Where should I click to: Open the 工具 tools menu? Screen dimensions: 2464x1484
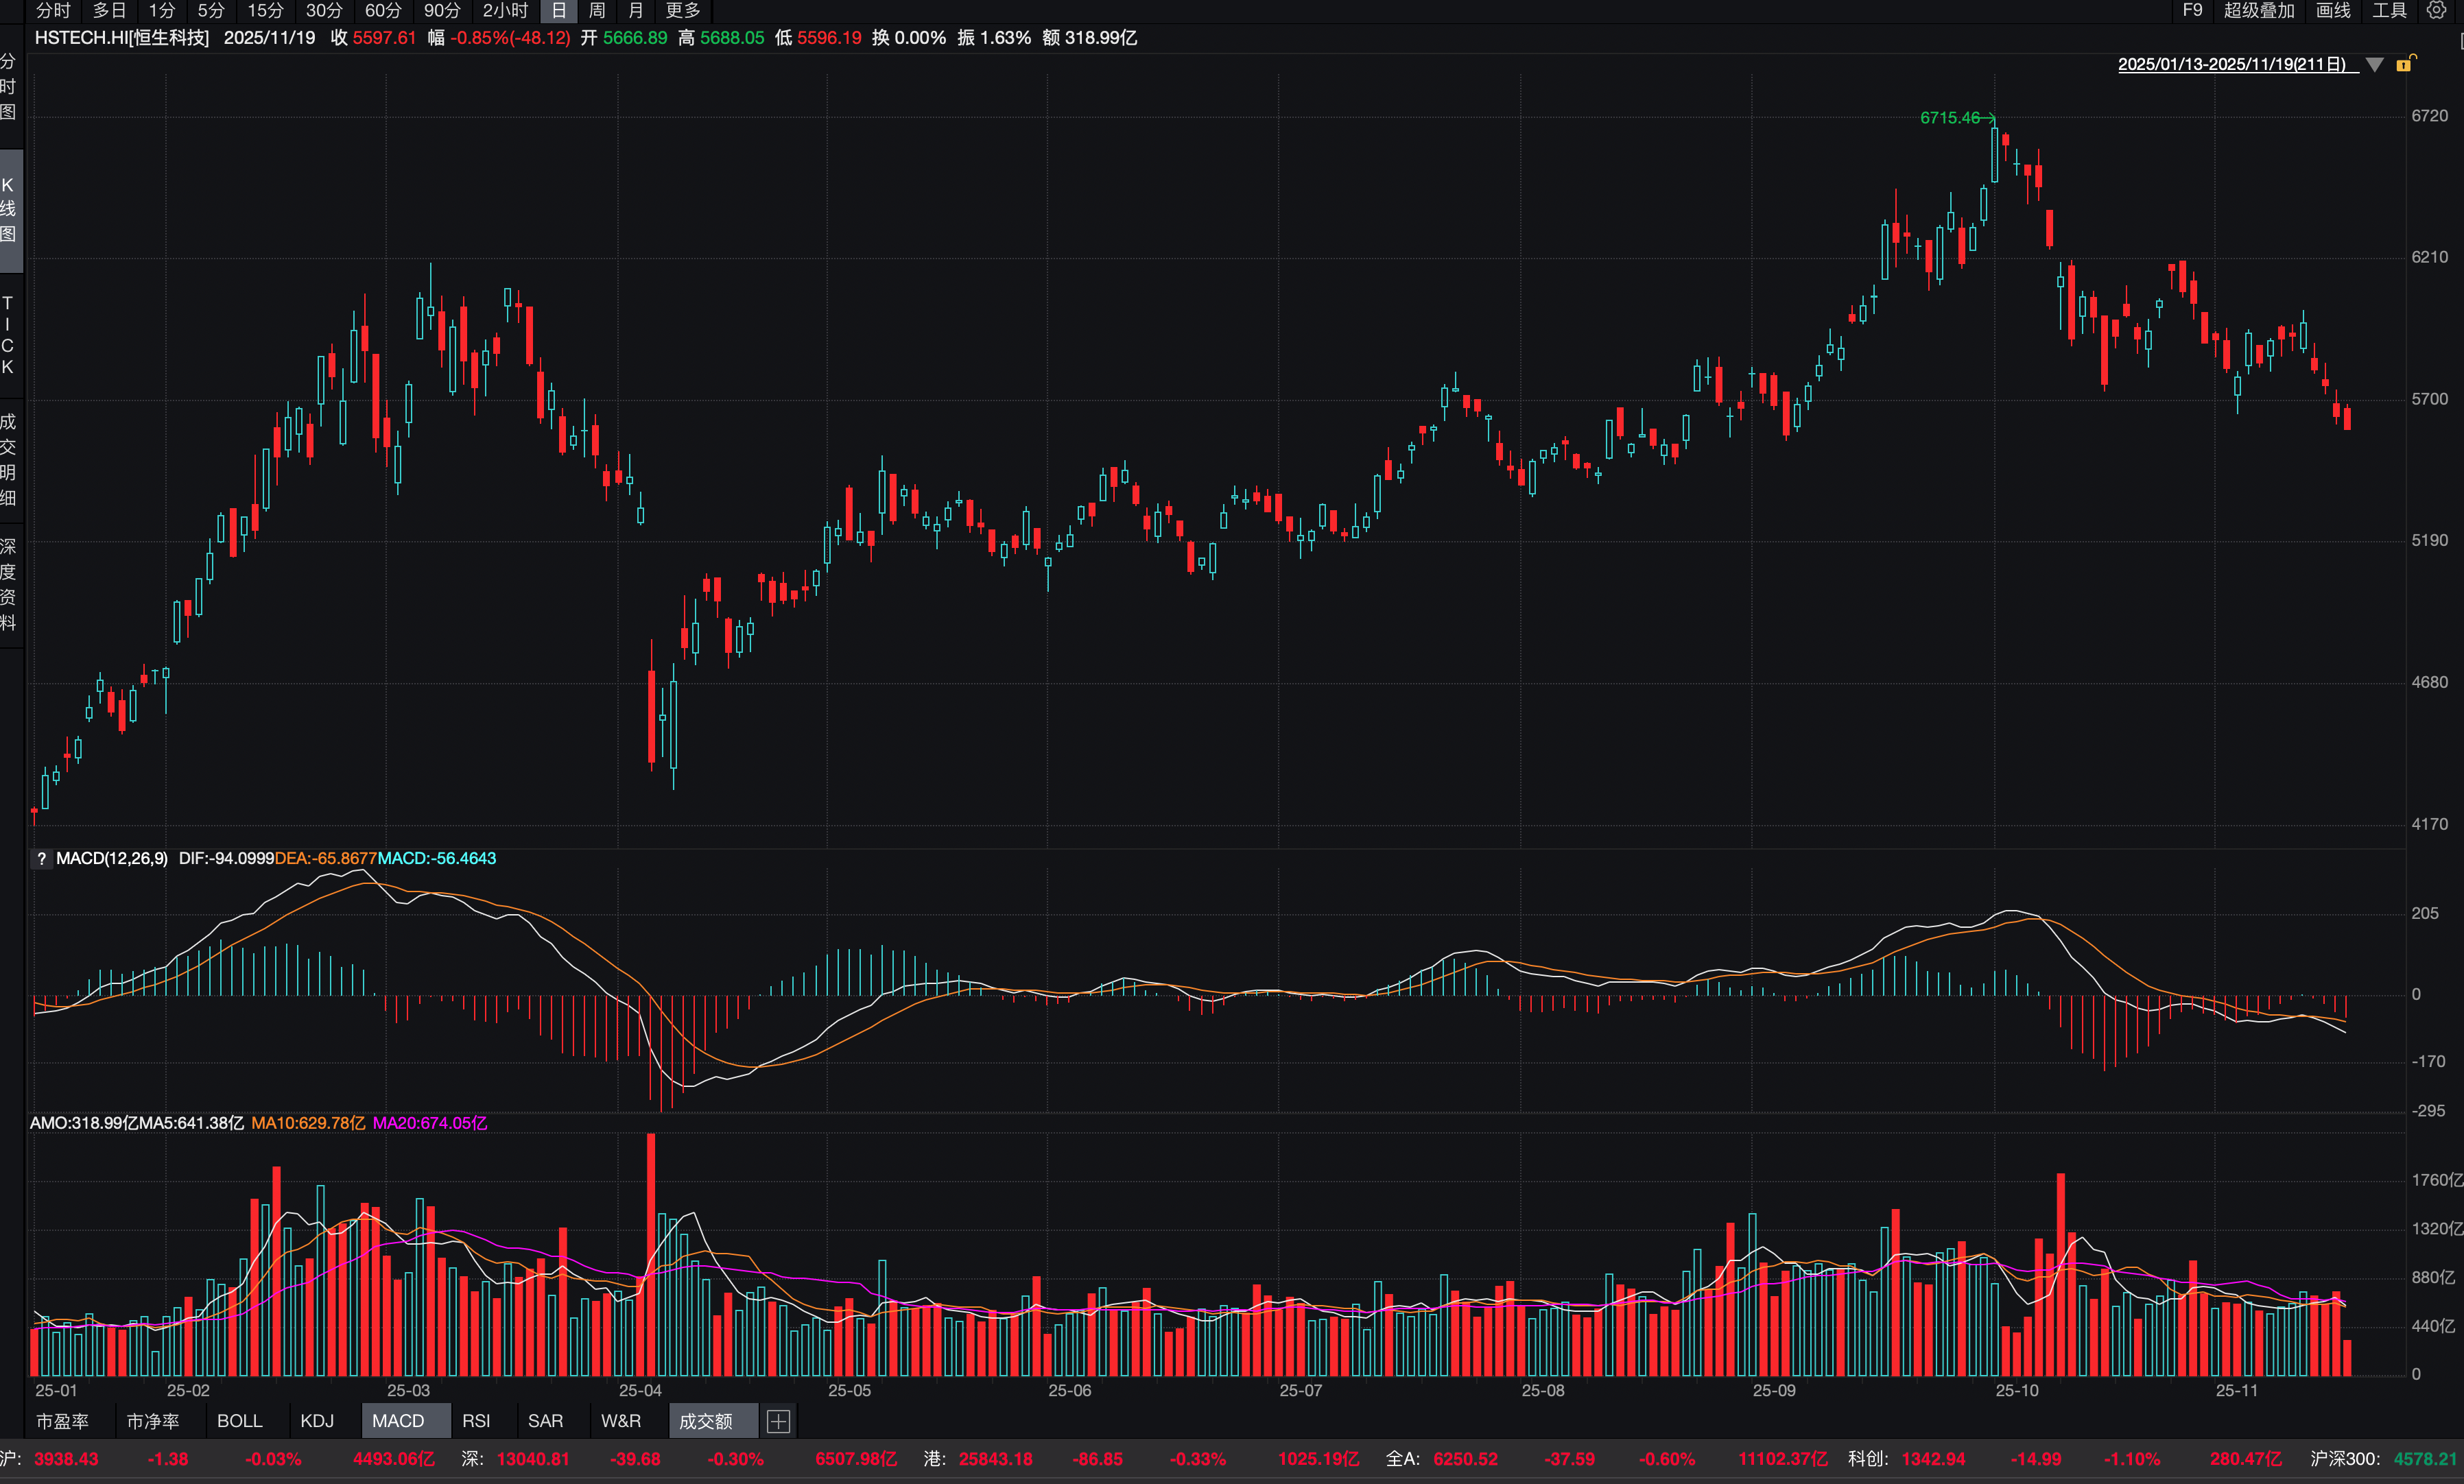coord(2389,10)
